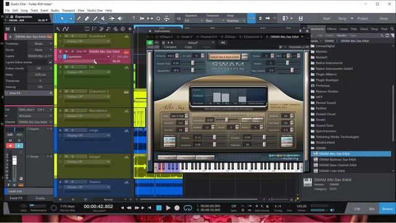Open the Song dropdown arrow
This screenshot has height=223, width=396.
[352, 19]
